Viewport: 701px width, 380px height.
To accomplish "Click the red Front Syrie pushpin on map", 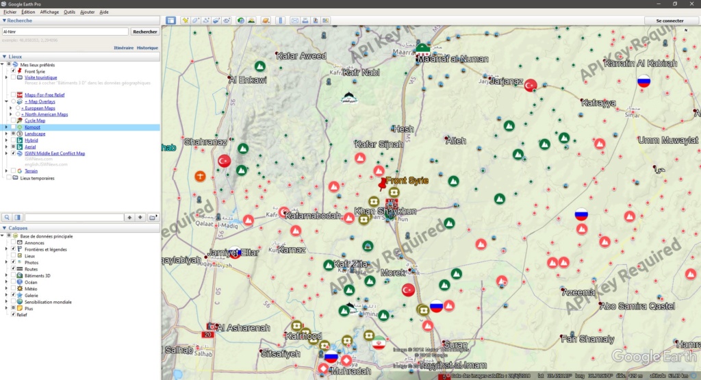I will coord(382,184).
